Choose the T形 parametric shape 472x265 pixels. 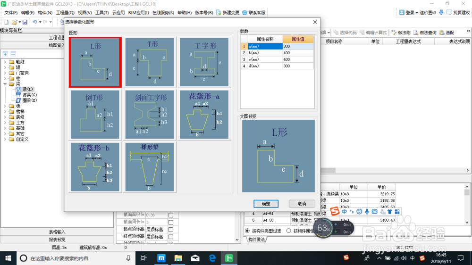(x=150, y=62)
